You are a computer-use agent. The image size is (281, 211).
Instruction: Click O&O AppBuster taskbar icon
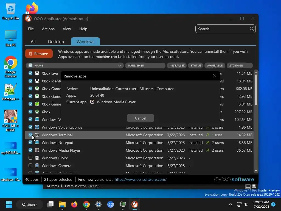pos(134,204)
